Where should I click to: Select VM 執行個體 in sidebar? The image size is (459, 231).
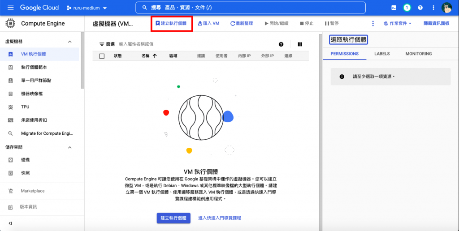tap(39, 54)
